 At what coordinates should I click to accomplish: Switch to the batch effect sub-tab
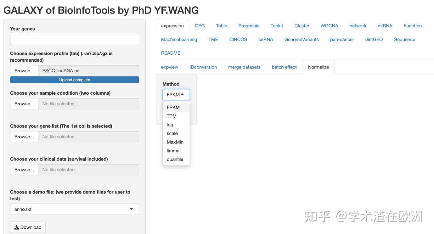point(284,67)
